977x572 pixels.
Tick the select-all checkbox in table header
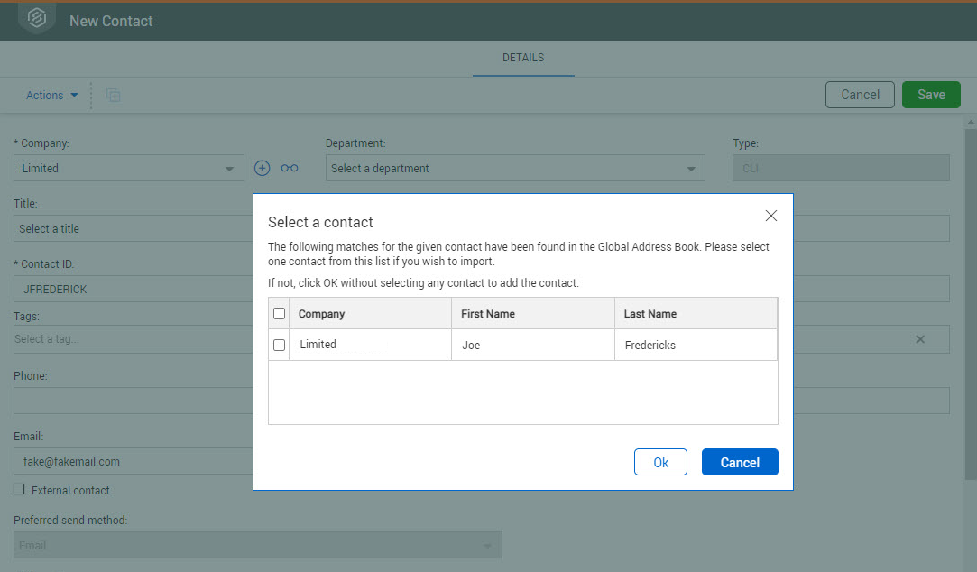click(279, 314)
